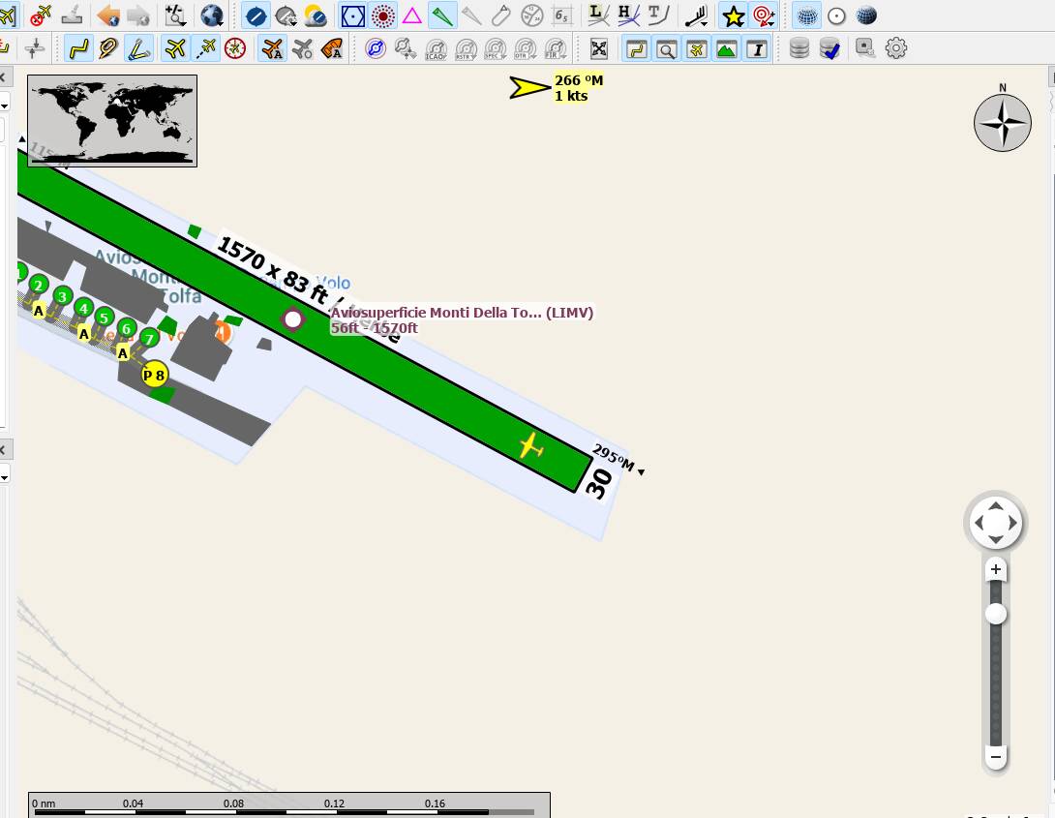The width and height of the screenshot is (1055, 818).
Task: Click the zoom slider handle on the right
Action: pyautogui.click(x=996, y=613)
